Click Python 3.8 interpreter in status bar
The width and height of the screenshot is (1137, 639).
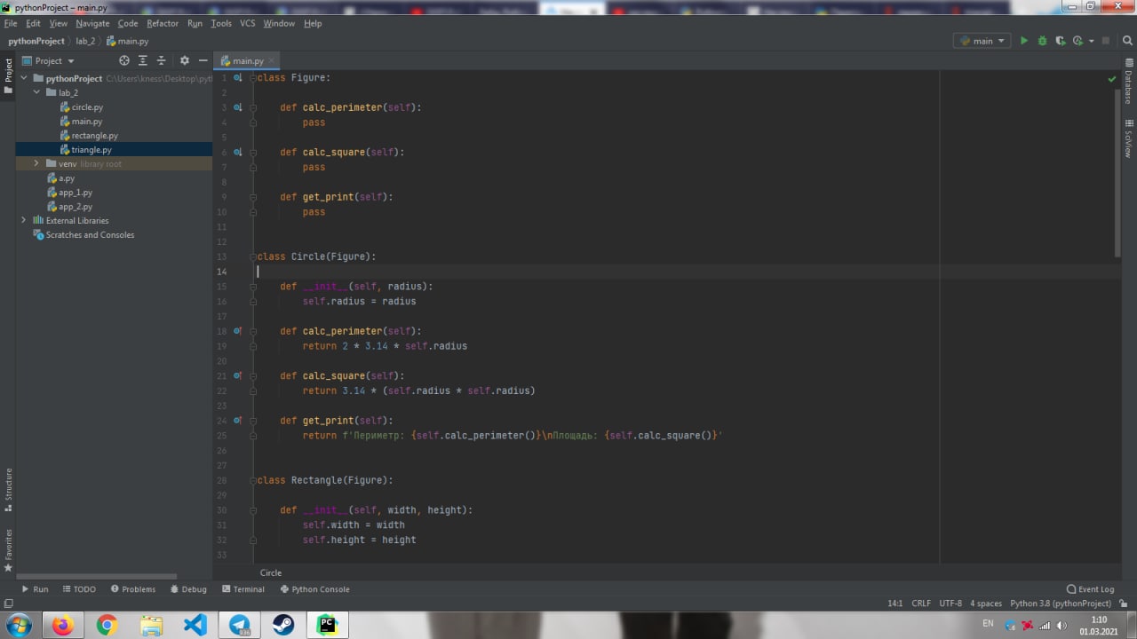click(1061, 603)
